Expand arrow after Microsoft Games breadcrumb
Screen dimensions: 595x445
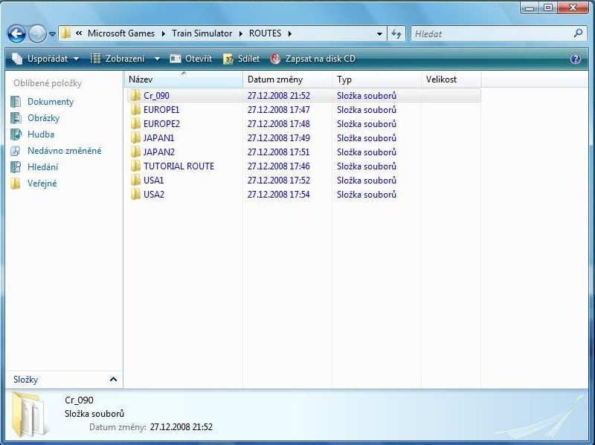[163, 33]
